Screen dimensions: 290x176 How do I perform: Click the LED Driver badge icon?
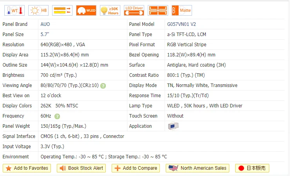click(x=134, y=10)
